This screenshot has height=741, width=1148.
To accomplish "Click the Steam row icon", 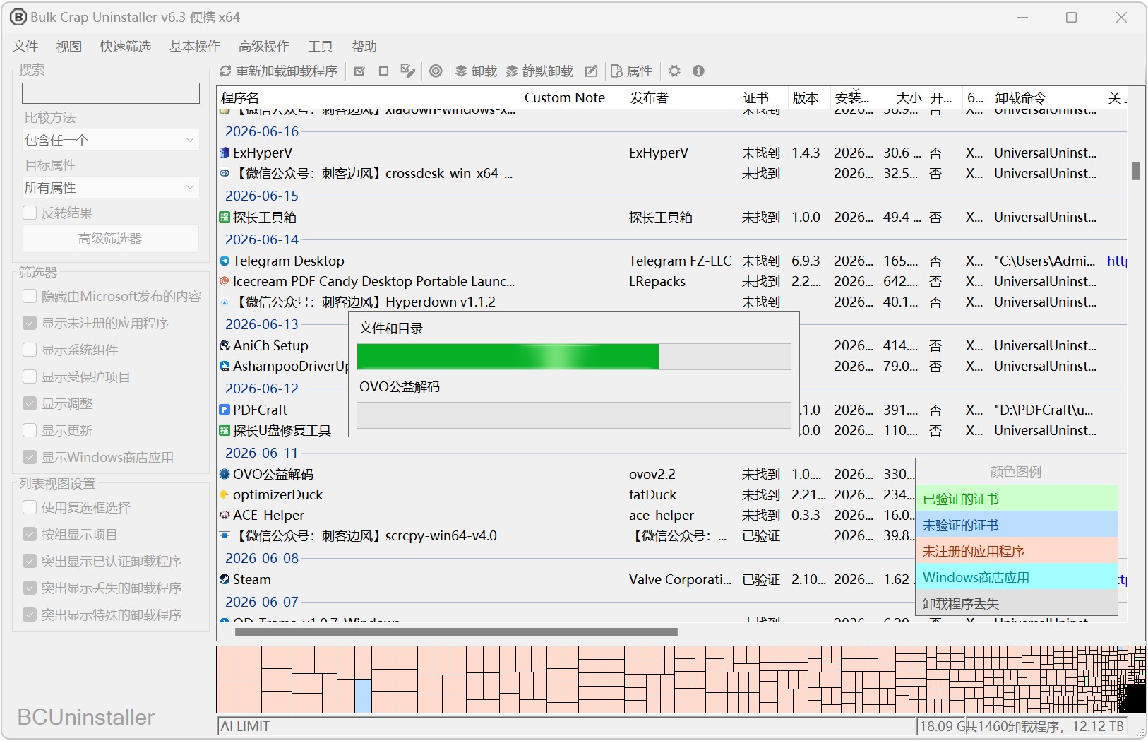I will [x=225, y=579].
